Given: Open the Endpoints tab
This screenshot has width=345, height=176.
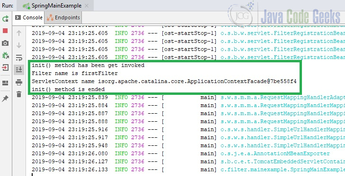Looking at the screenshot, I should point(63,17).
